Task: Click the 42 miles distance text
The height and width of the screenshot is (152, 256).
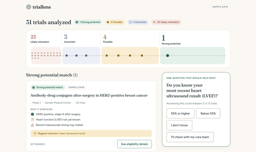Action: pos(80,103)
